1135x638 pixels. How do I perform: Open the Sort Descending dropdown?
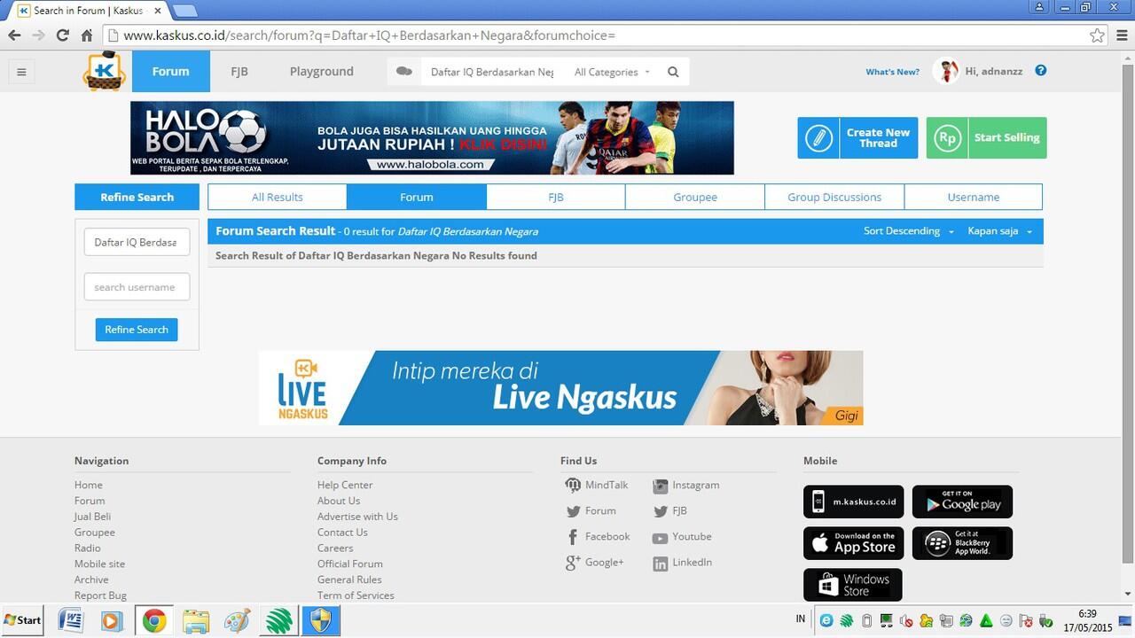point(909,231)
